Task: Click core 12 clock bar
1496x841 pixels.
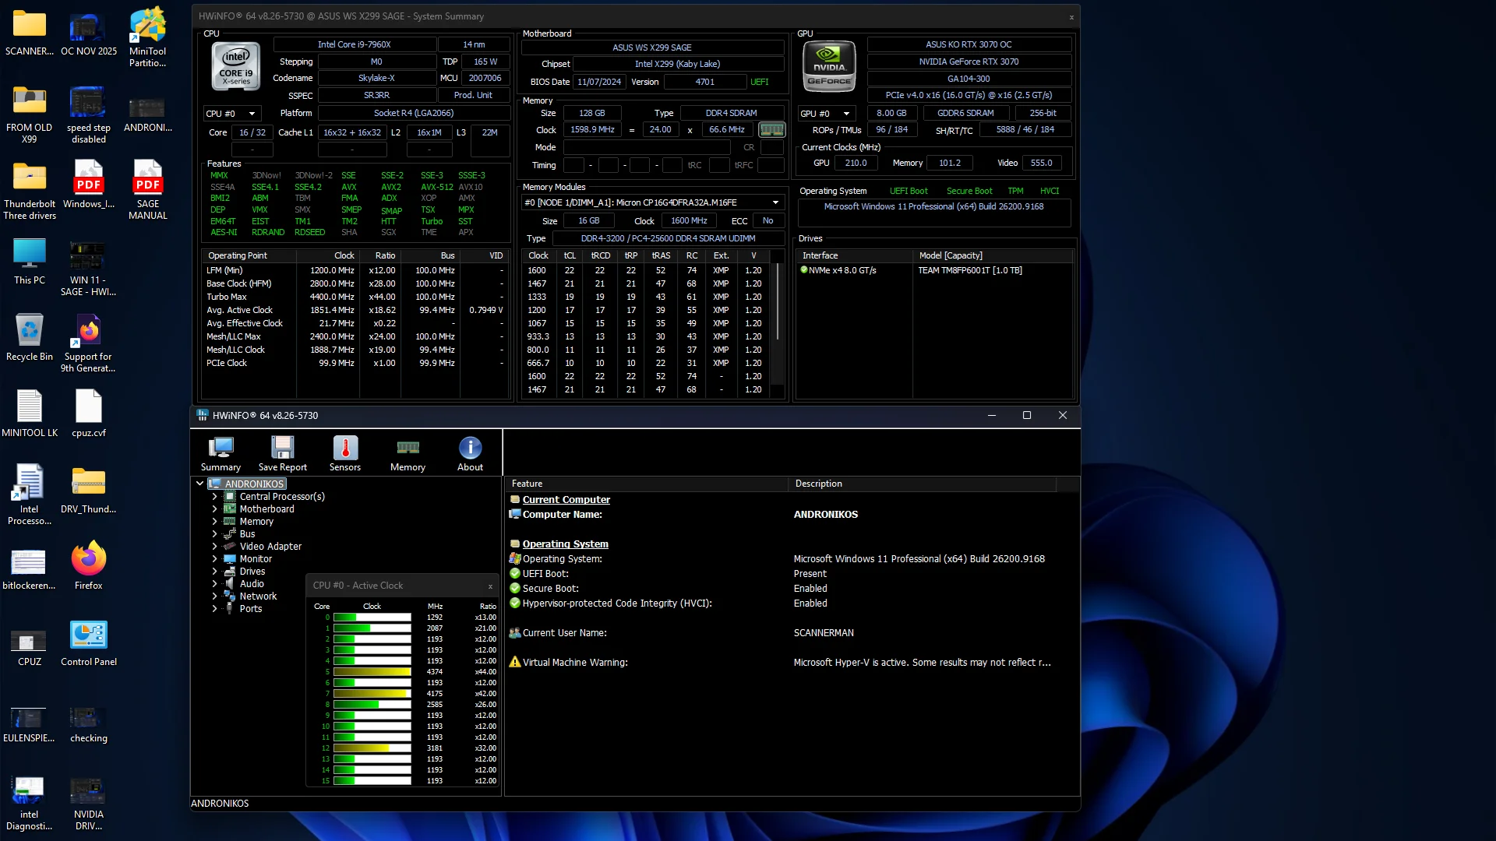Action: pyautogui.click(x=372, y=748)
